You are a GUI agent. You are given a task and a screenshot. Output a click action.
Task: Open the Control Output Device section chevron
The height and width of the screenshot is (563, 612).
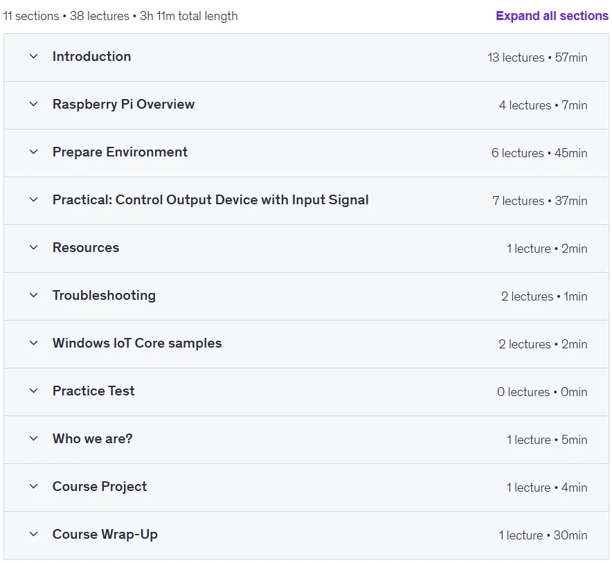[x=33, y=199]
